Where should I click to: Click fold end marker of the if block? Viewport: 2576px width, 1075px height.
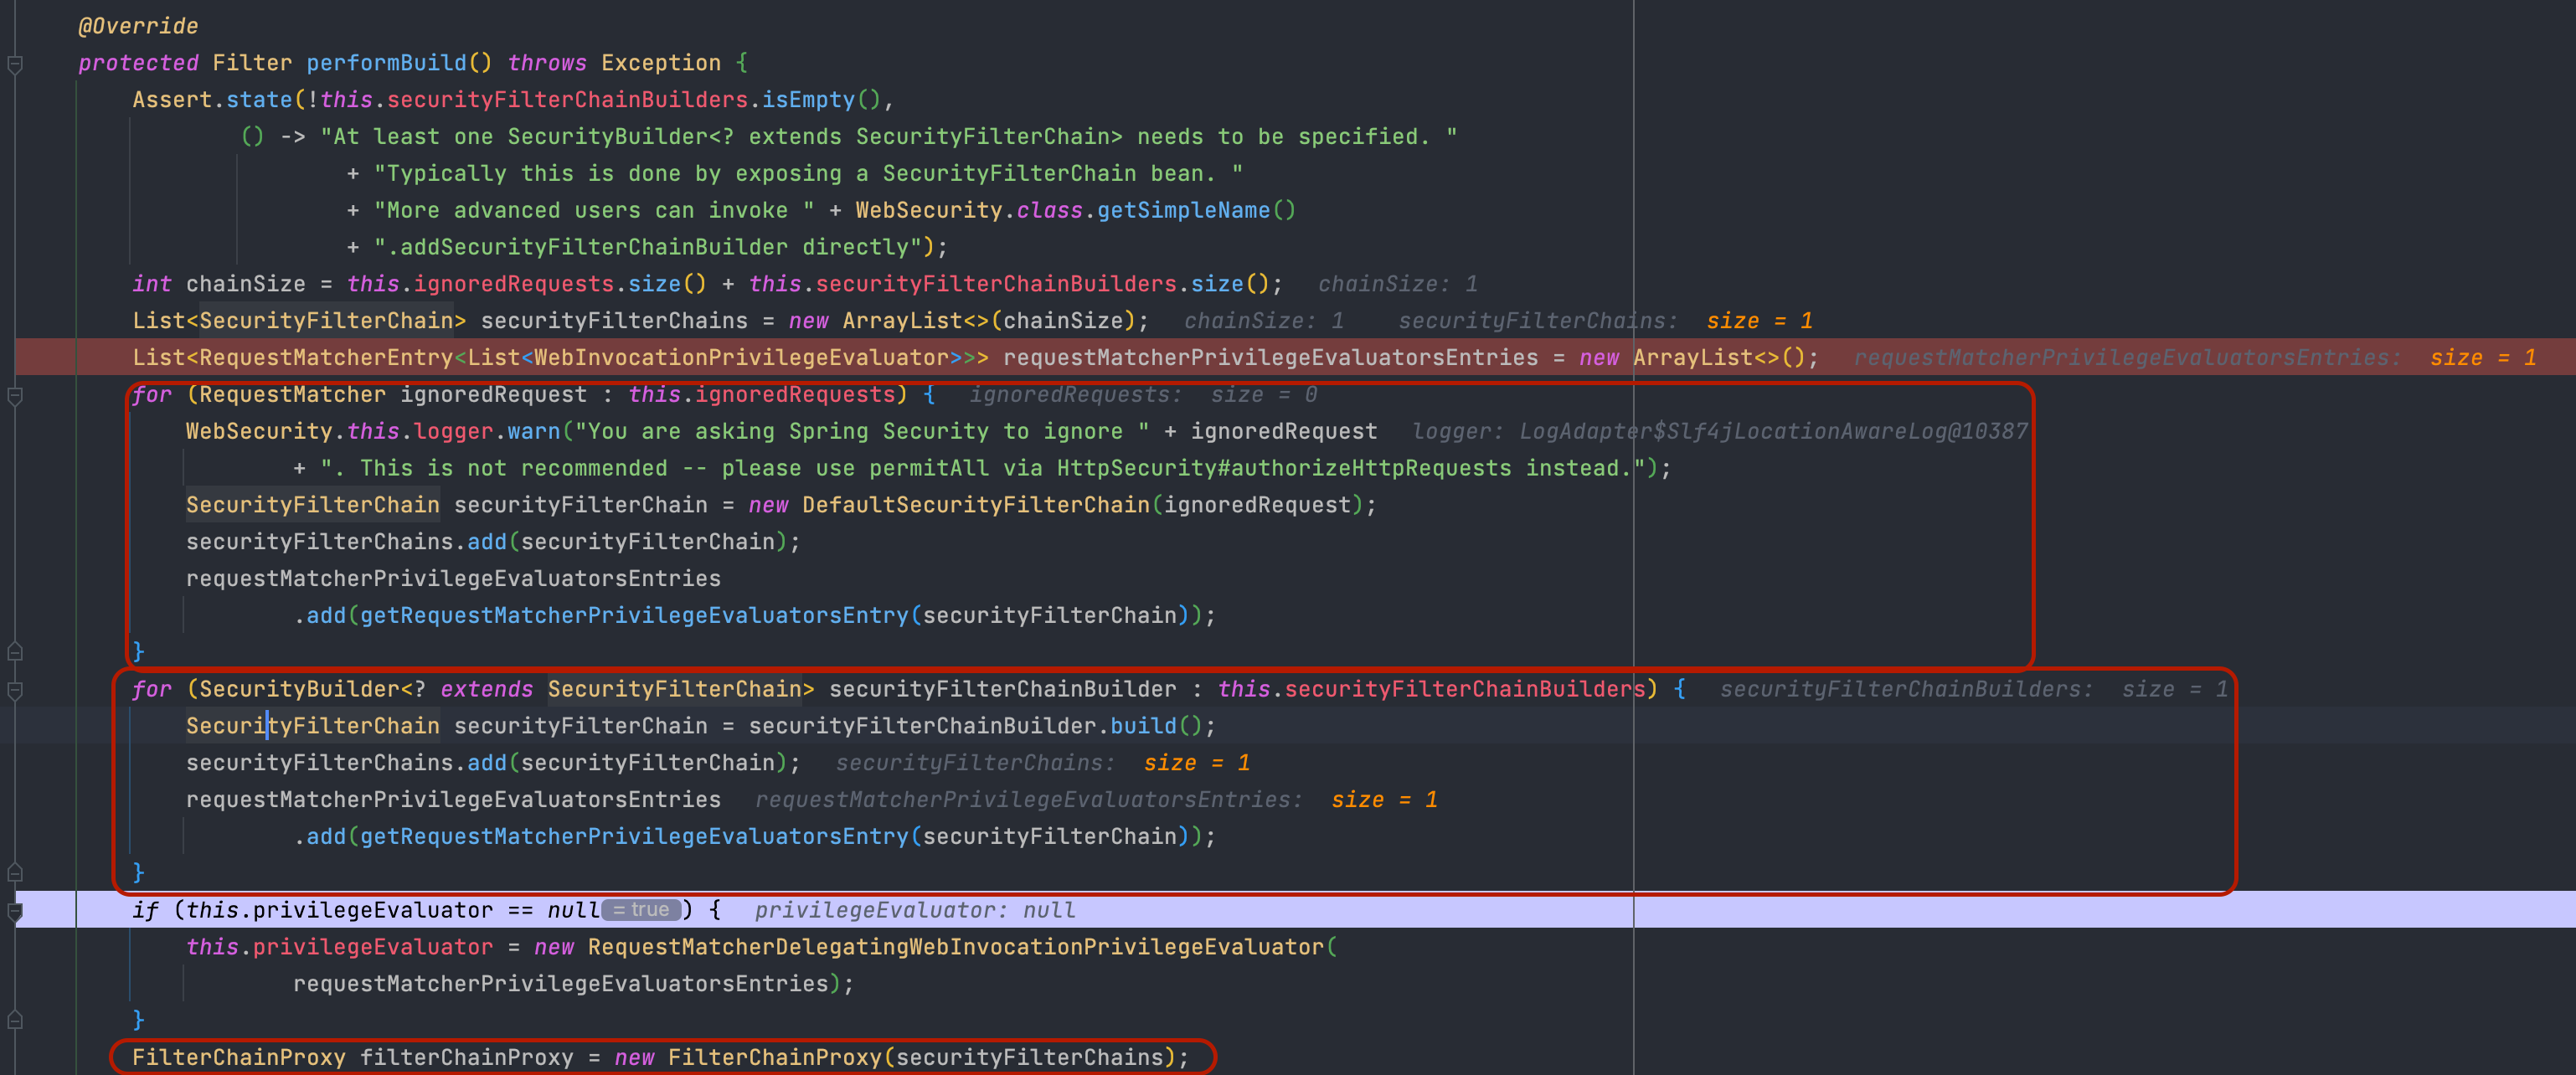pyautogui.click(x=15, y=1020)
